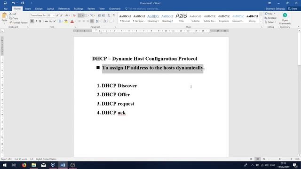Click the Multilevel List button

click(x=92, y=15)
